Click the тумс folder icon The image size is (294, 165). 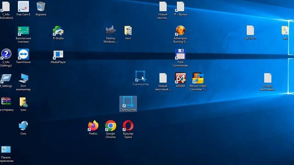[23, 104]
